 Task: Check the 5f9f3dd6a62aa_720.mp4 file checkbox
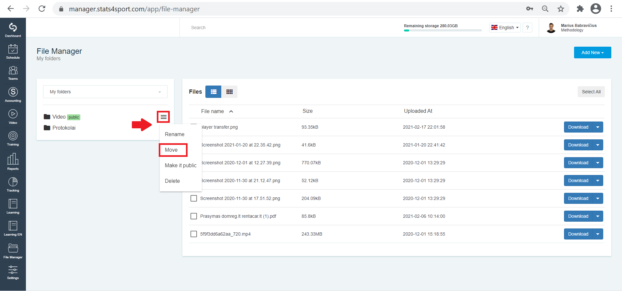pyautogui.click(x=194, y=234)
